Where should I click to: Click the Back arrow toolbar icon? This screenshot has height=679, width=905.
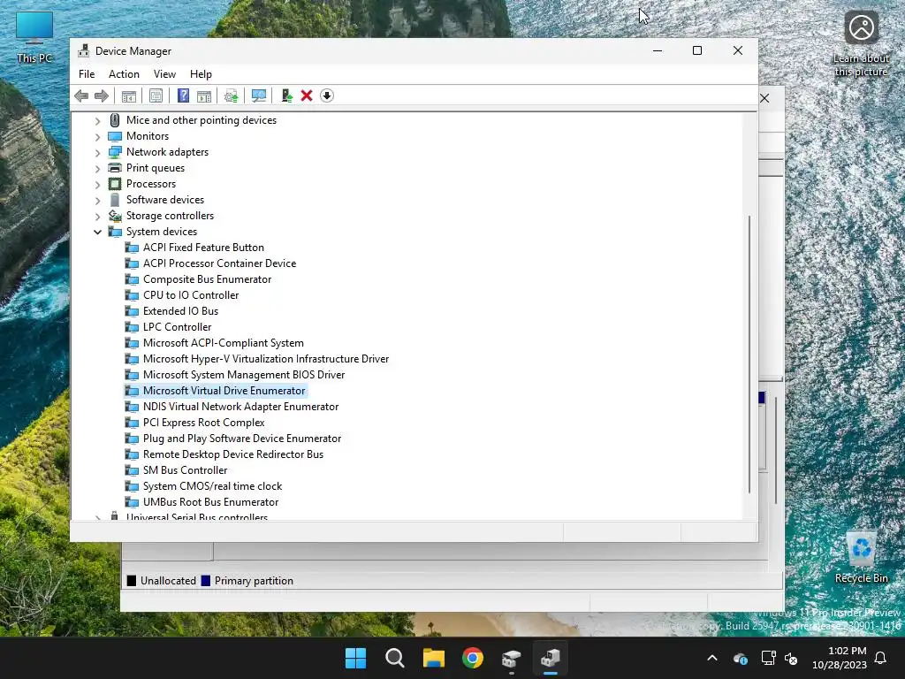pyautogui.click(x=81, y=95)
